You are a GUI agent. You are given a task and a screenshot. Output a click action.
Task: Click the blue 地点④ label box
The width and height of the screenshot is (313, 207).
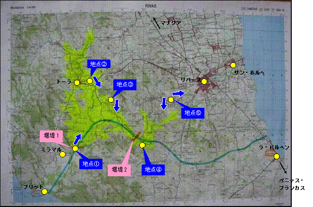(152, 169)
